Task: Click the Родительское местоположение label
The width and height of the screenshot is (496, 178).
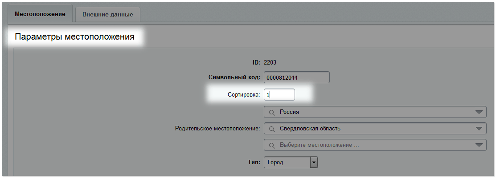Action: tap(217, 129)
